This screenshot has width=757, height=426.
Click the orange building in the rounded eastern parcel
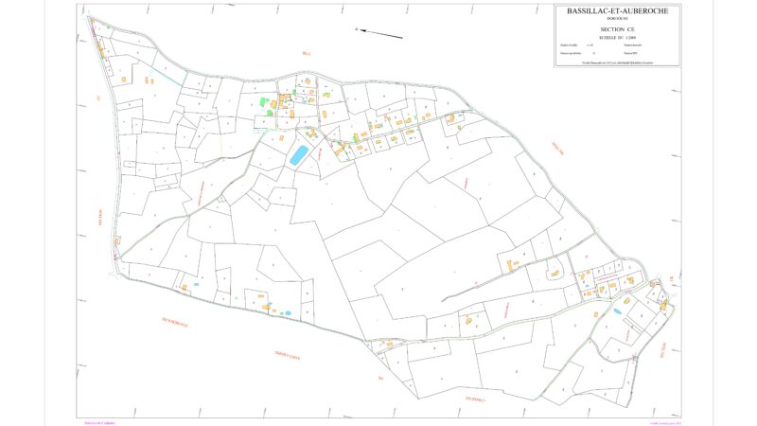pyautogui.click(x=555, y=274)
